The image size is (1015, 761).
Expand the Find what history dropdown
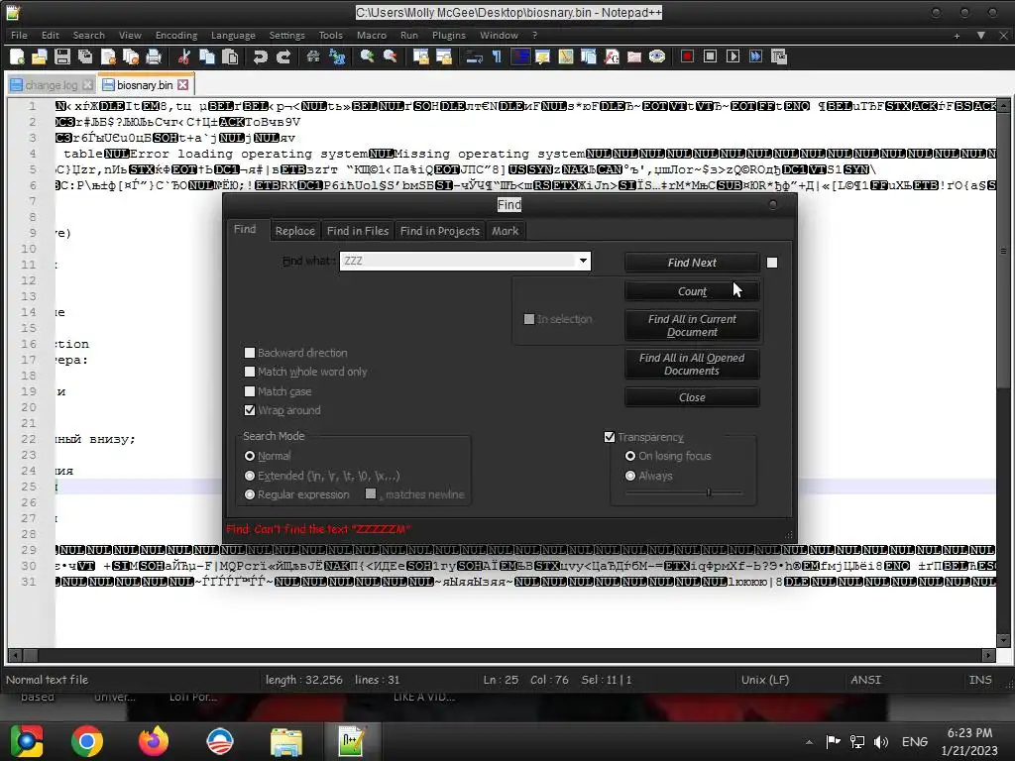click(x=583, y=261)
